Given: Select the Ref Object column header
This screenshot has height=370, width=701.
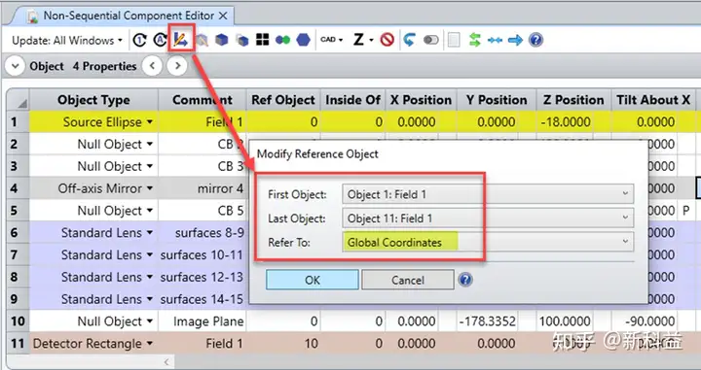Looking at the screenshot, I should 283,100.
